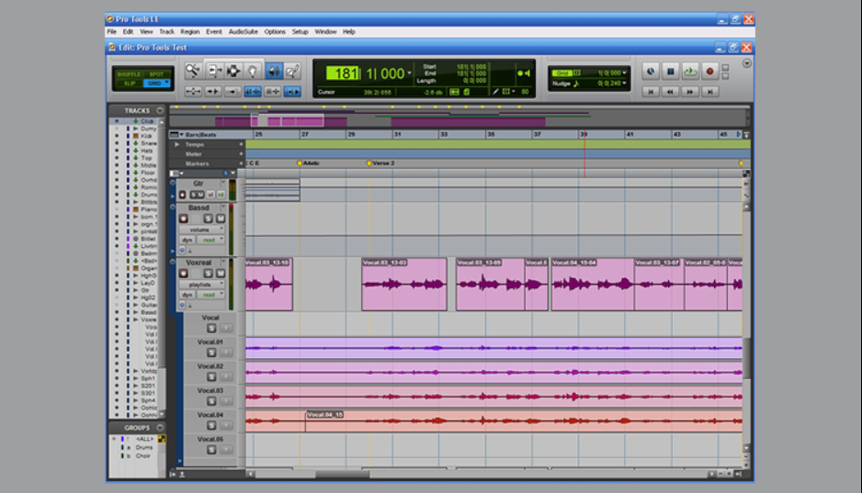Screen dimensions: 862x493
Task: Open the Track menu
Action: (x=166, y=31)
